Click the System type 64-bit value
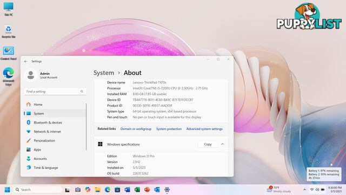The image size is (346, 195). click(x=164, y=112)
